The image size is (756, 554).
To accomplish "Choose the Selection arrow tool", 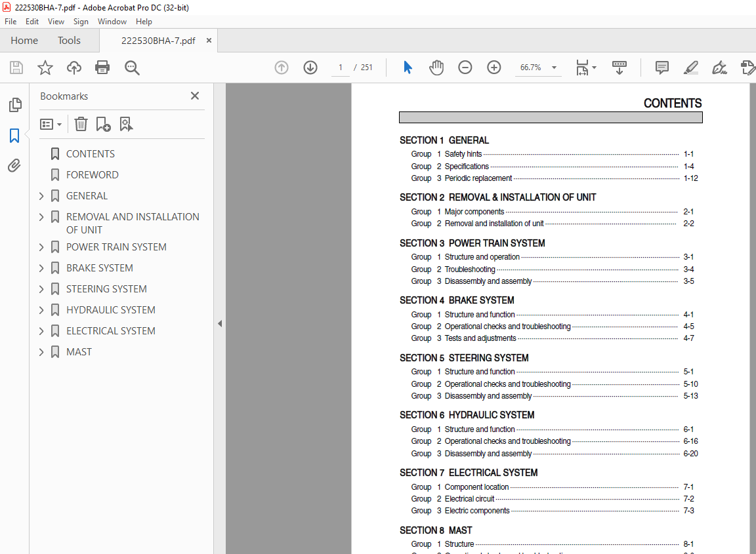I will (408, 68).
